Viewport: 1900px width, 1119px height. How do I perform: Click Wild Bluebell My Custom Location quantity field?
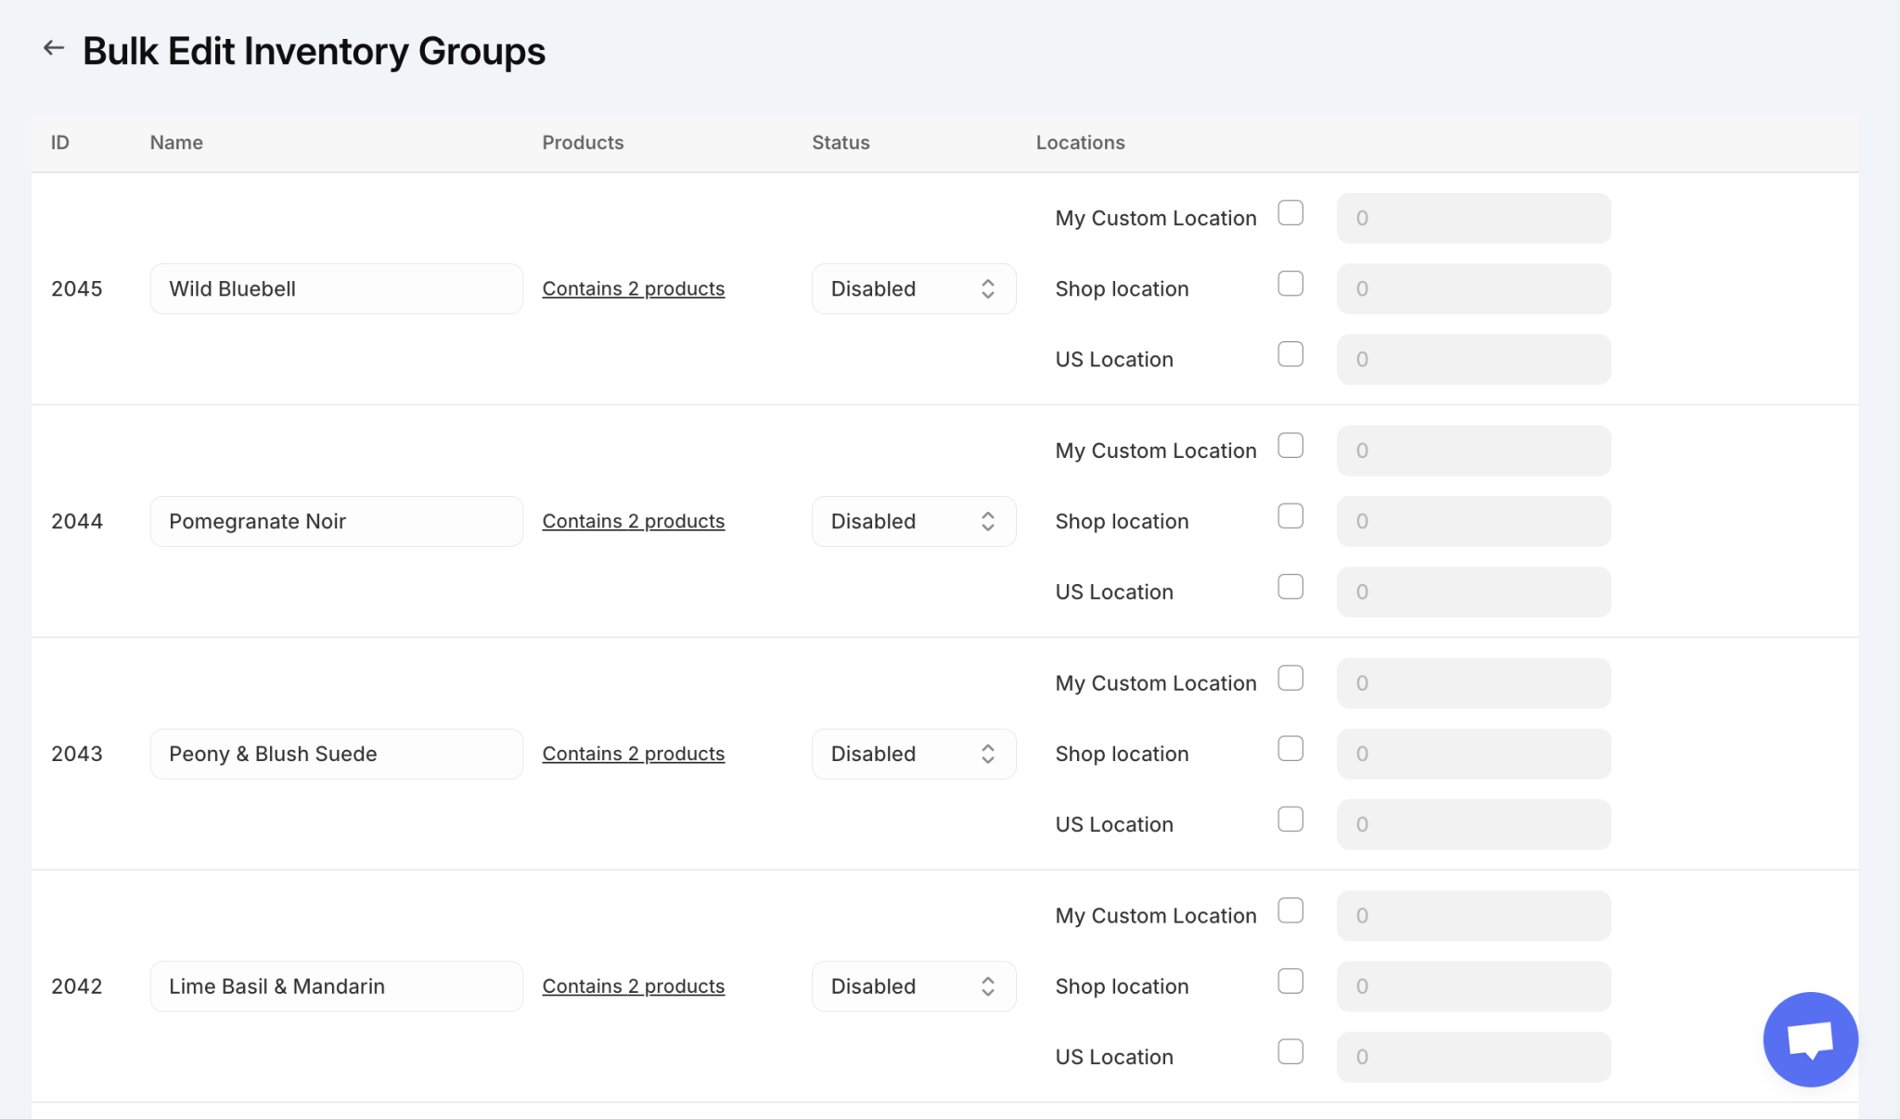point(1474,219)
